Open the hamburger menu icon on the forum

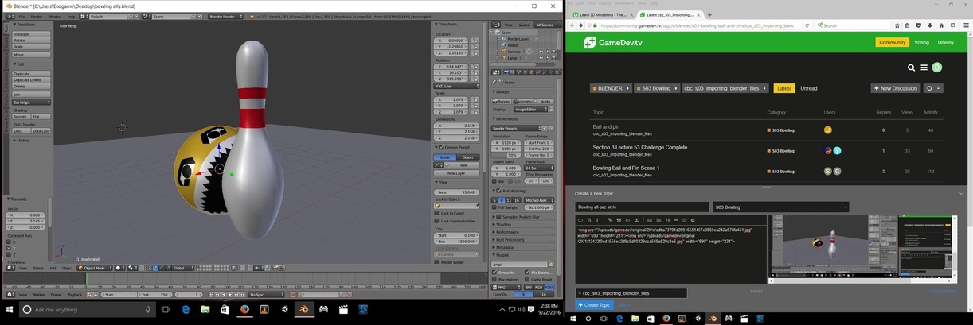[924, 68]
